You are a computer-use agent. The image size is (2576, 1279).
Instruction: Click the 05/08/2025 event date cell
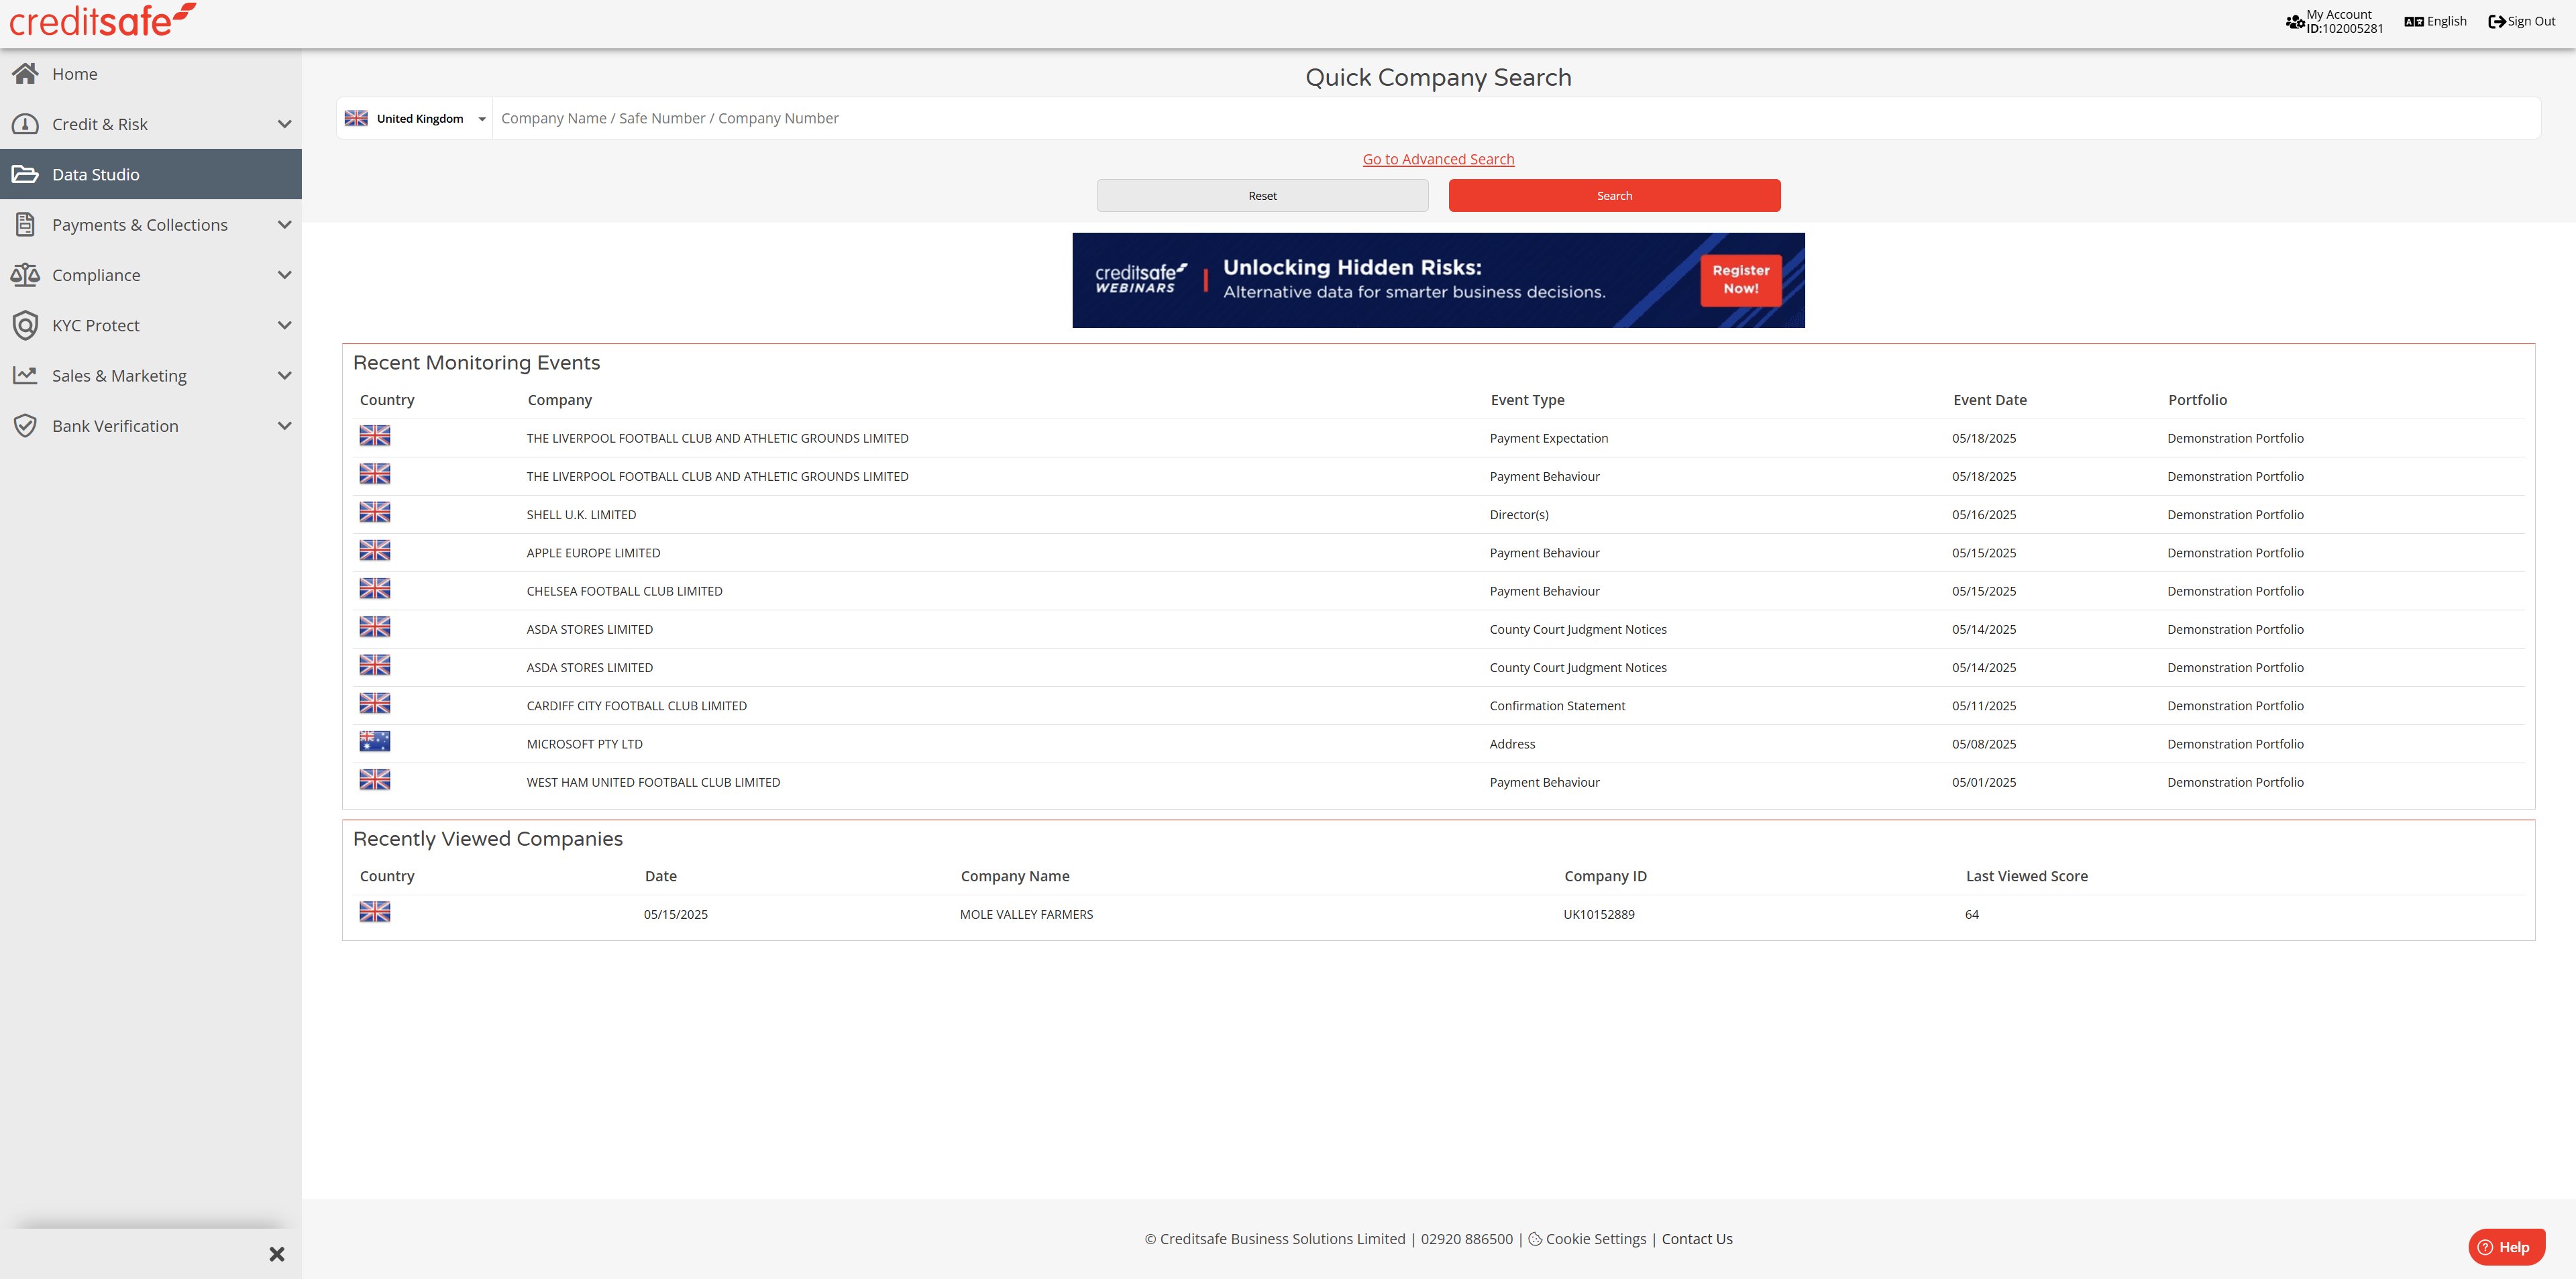pyautogui.click(x=1984, y=744)
